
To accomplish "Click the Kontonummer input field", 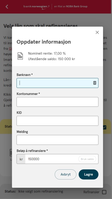I will point(57,102).
